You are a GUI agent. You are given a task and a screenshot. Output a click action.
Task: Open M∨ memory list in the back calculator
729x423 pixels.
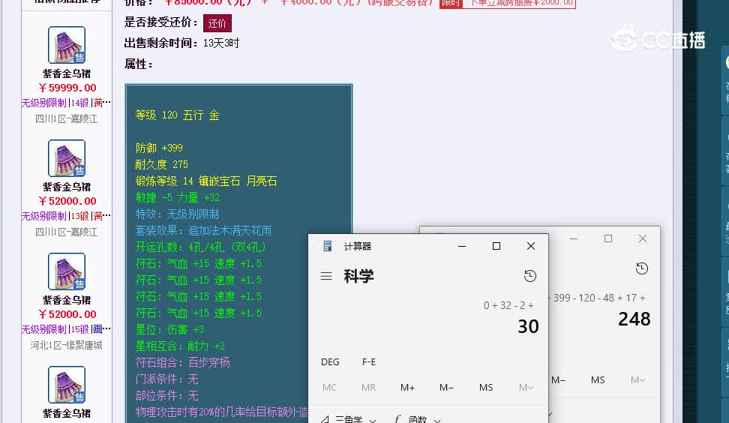pos(637,379)
